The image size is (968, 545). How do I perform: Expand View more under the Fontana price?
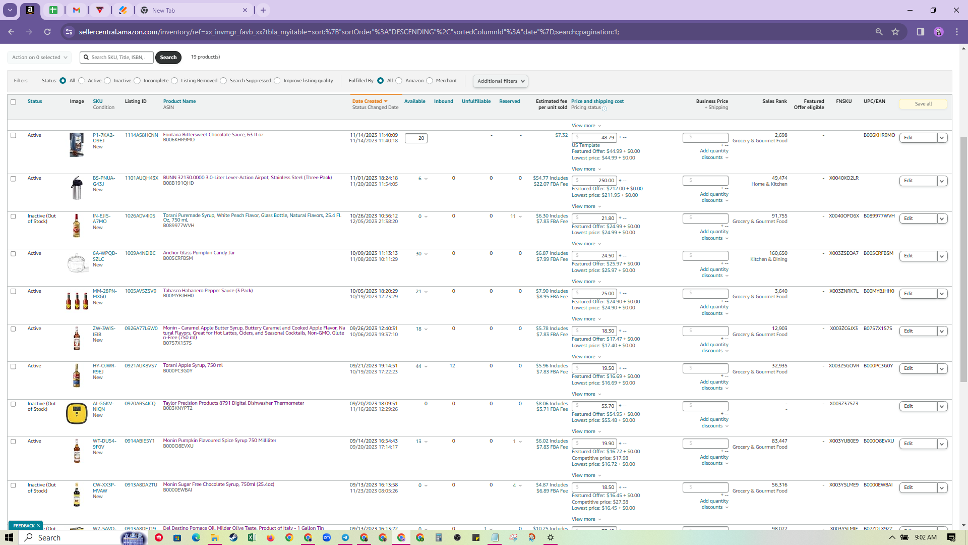[x=586, y=169]
